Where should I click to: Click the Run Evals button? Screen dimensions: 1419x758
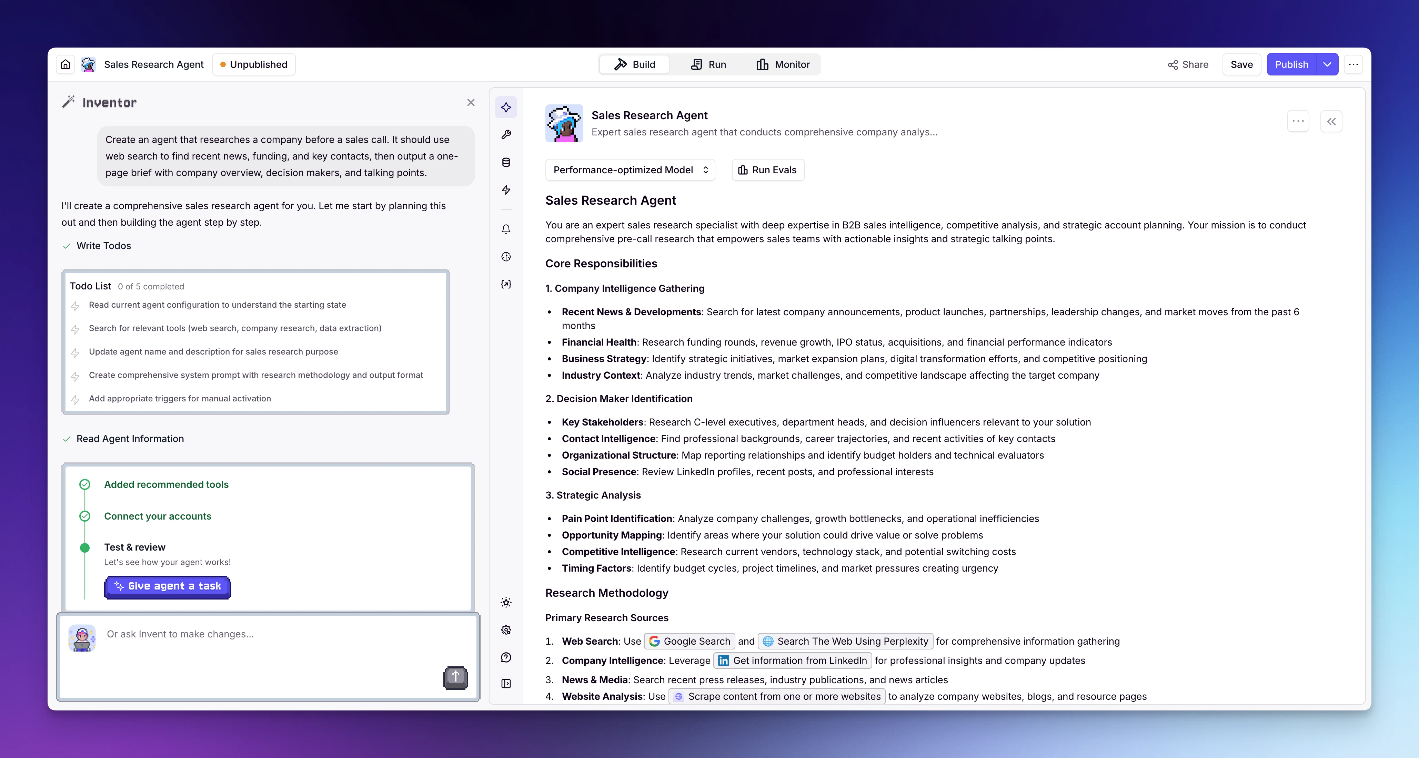coord(767,170)
